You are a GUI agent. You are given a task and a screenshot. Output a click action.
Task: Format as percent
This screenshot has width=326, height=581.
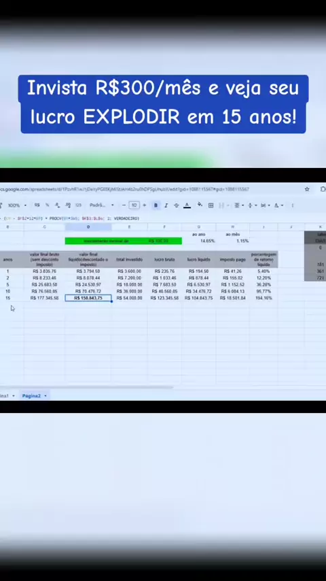click(x=47, y=205)
